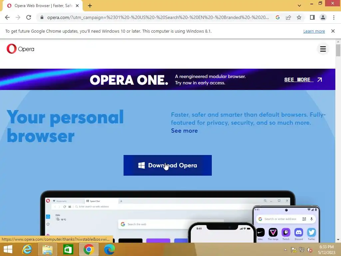Click the Discord icon on phone mockup

click(299, 232)
